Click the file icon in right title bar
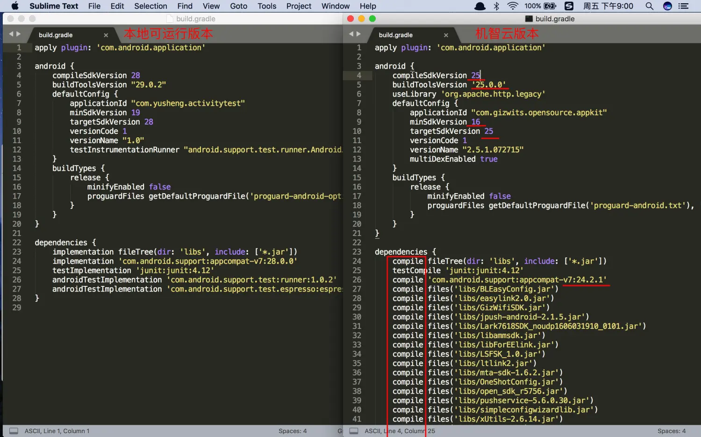 pos(529,19)
